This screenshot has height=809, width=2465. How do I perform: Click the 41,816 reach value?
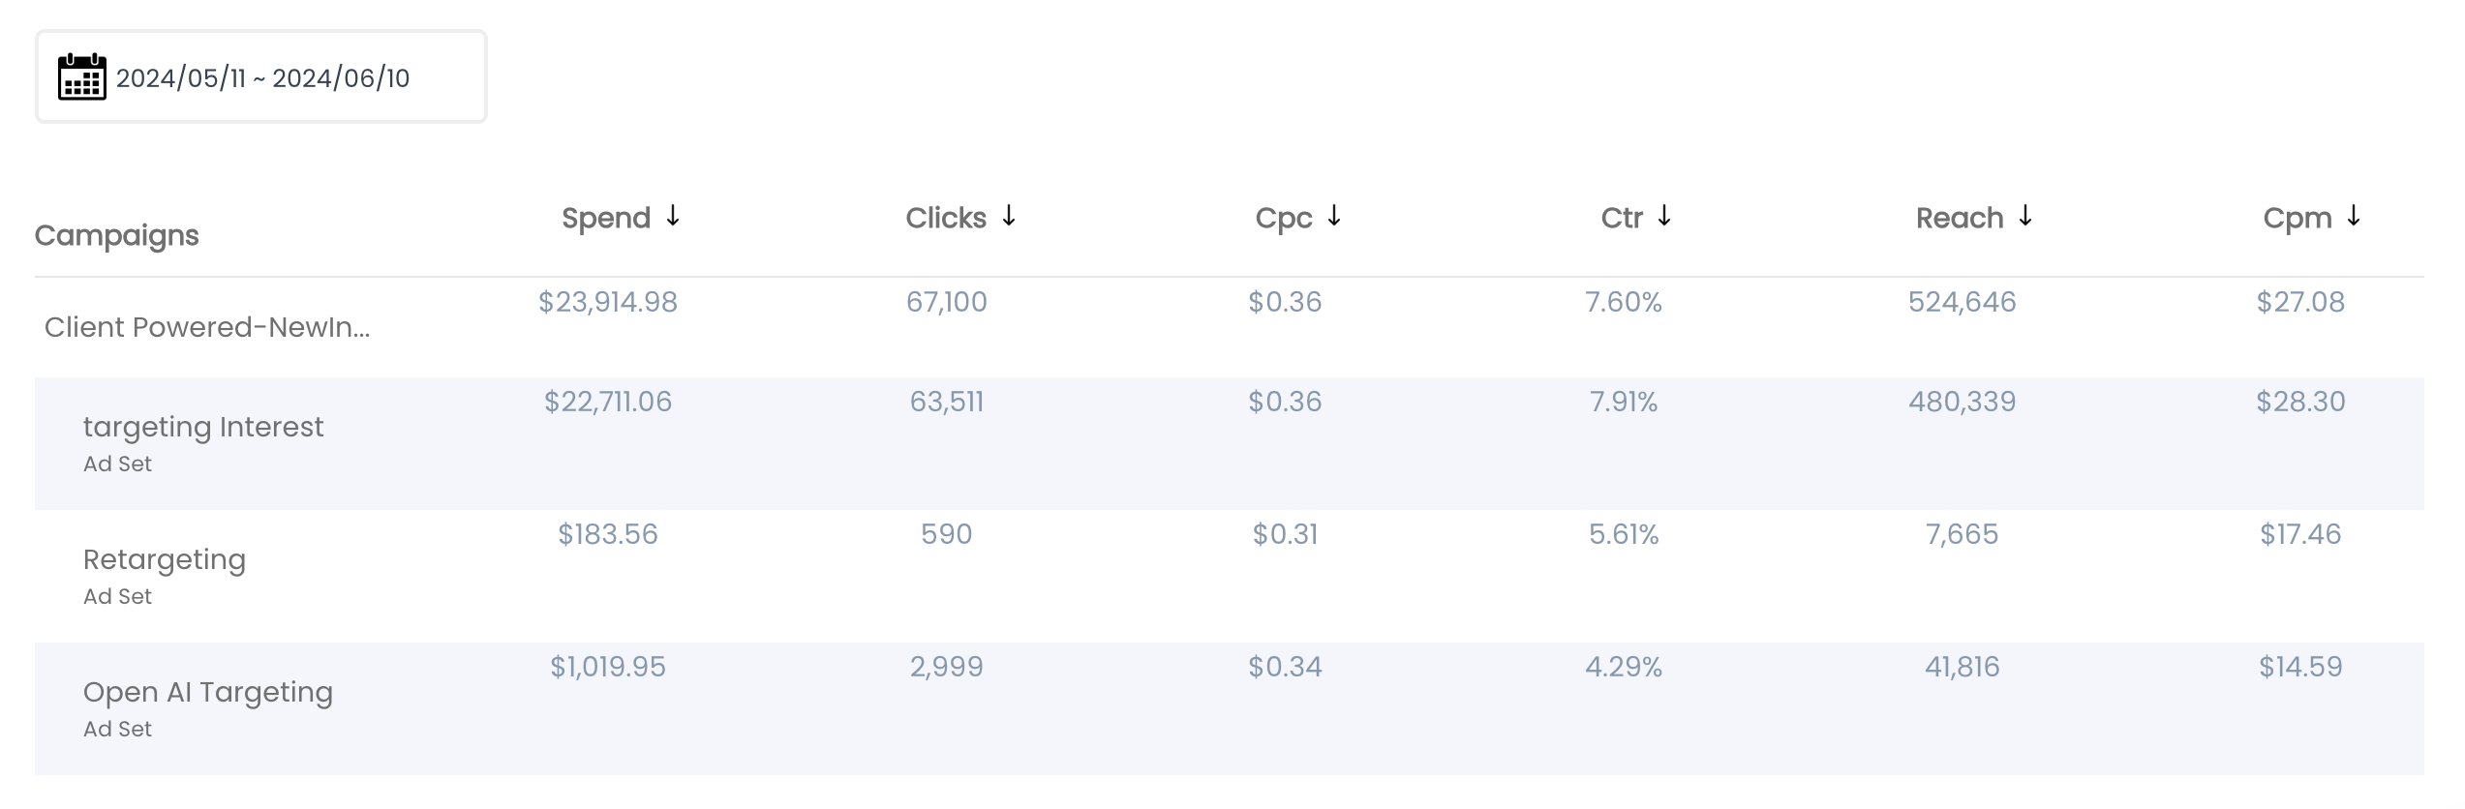(1963, 667)
